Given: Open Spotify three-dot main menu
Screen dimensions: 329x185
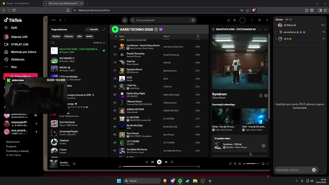Looking at the screenshot, I should pos(53,20).
